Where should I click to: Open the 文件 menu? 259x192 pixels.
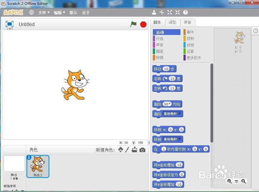click(x=44, y=12)
